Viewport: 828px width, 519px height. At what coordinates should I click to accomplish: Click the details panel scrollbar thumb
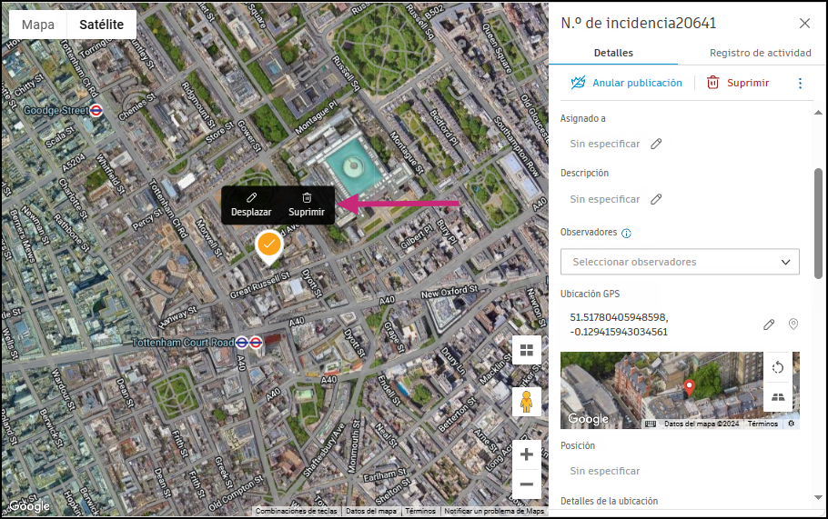coord(818,223)
